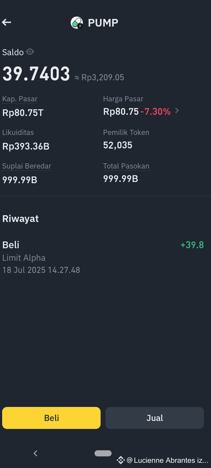Tap the PUMP title text
The width and height of the screenshot is (211, 468).
click(x=103, y=23)
